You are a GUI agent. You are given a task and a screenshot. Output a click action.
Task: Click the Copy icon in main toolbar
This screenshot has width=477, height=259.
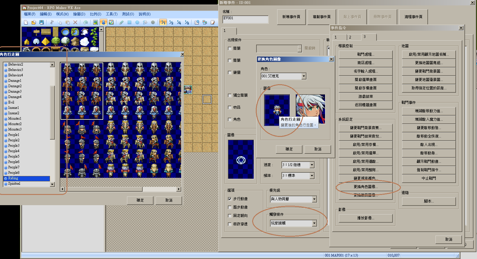coord(60,22)
